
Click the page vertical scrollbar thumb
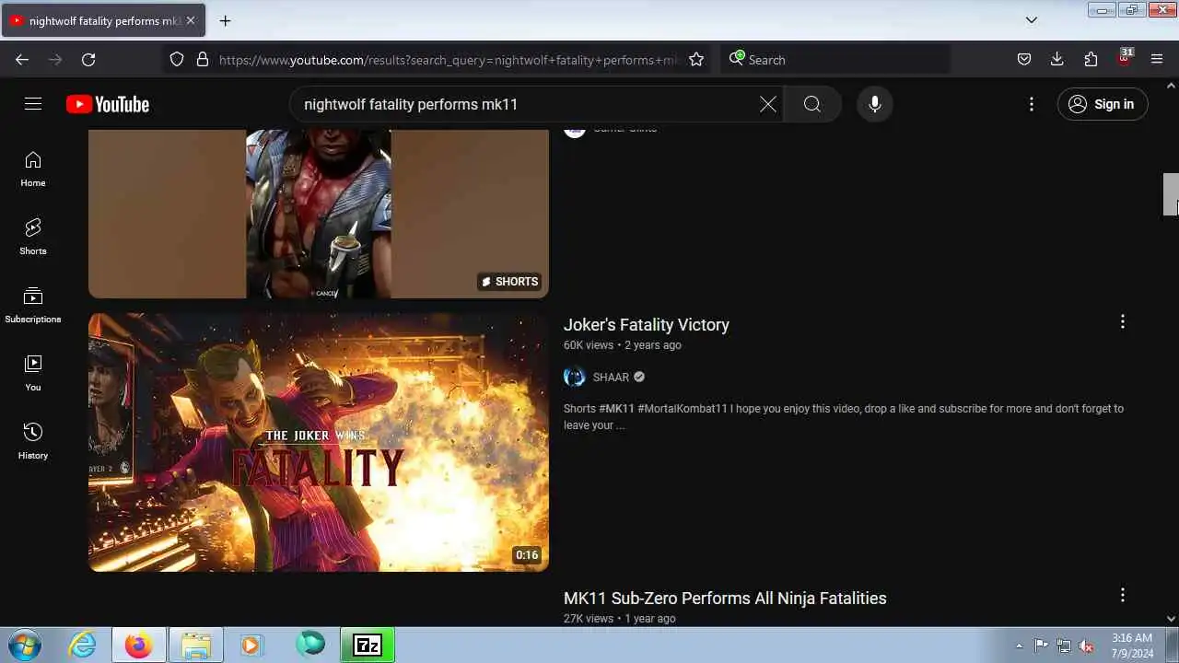1171,194
